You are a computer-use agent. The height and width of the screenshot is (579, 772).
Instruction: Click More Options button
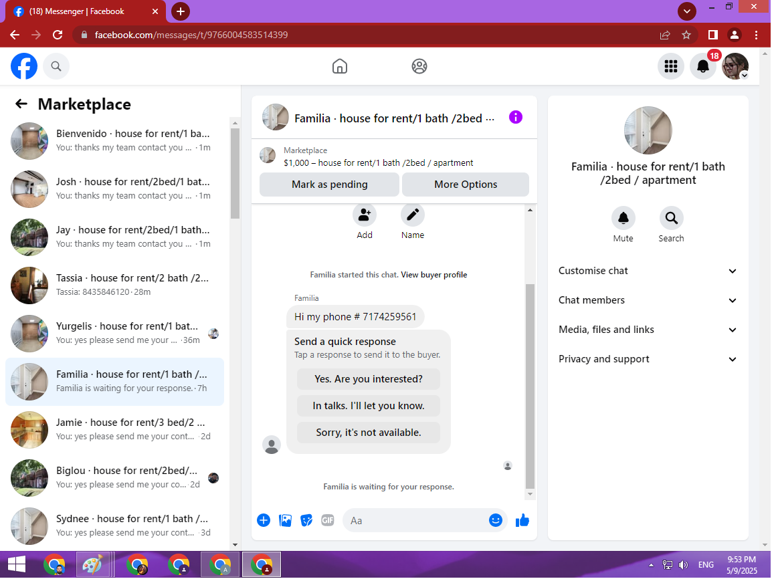tap(466, 185)
